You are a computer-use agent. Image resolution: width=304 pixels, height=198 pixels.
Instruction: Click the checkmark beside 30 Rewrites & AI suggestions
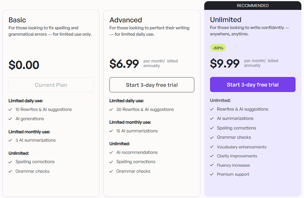[111, 109]
